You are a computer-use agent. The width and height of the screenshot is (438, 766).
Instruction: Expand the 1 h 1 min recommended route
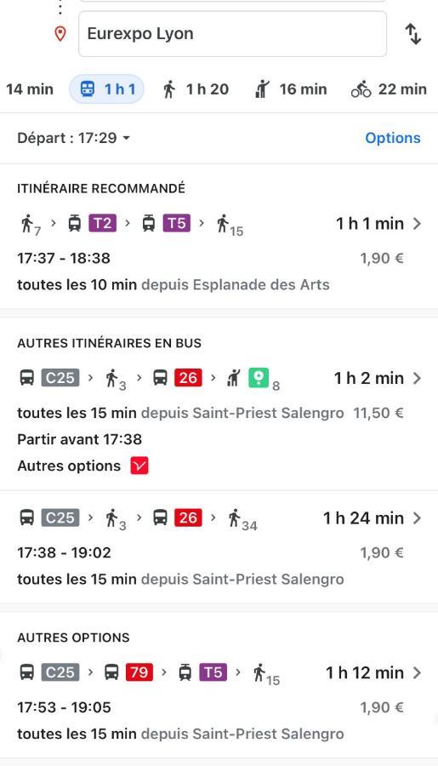(x=219, y=237)
